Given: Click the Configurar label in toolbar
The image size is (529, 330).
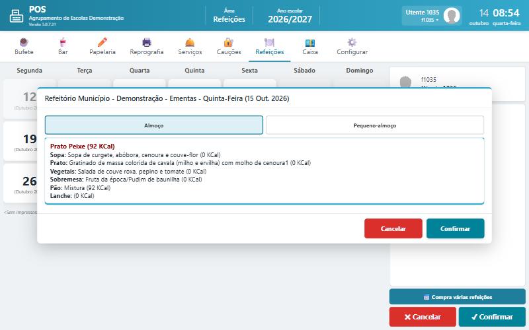Looking at the screenshot, I should [x=352, y=52].
